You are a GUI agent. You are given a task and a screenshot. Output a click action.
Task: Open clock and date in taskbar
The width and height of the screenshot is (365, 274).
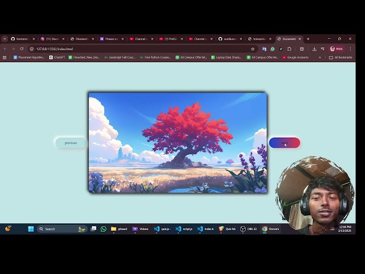click(345, 229)
